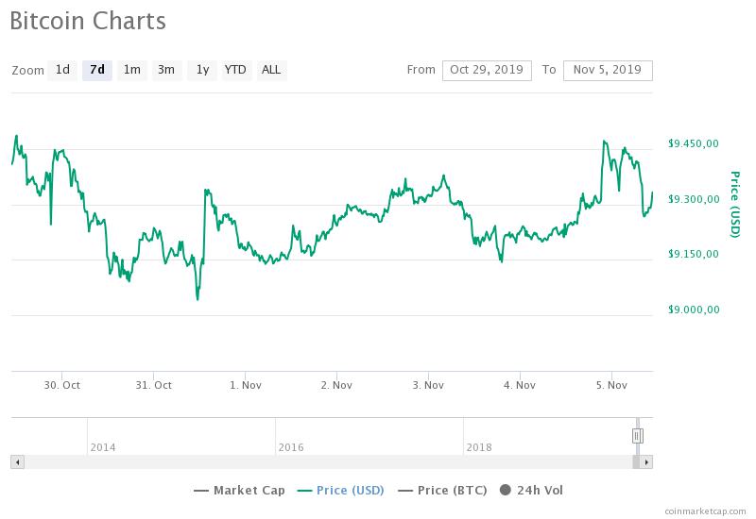Select the 1d zoom range
The height and width of the screenshot is (519, 756).
62,70
